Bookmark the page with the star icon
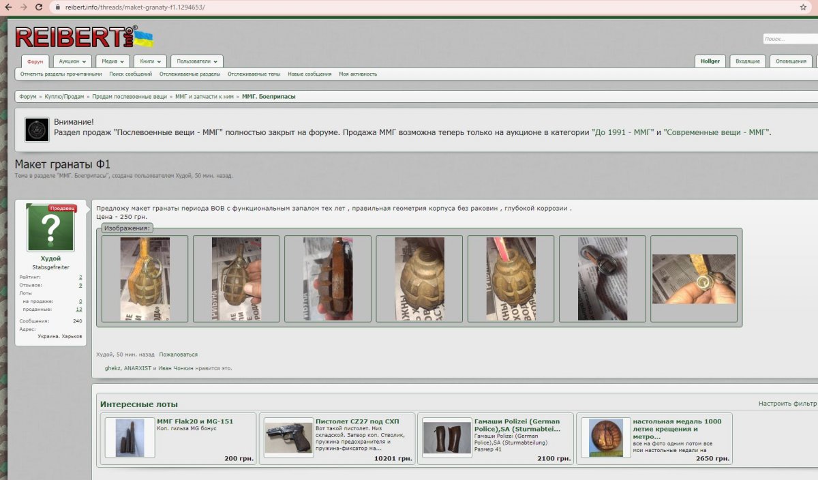 click(x=803, y=7)
